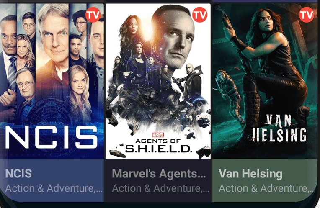320x208 pixels.
Task: Select the dark info panel of the Marvel card
Action: tap(158, 180)
